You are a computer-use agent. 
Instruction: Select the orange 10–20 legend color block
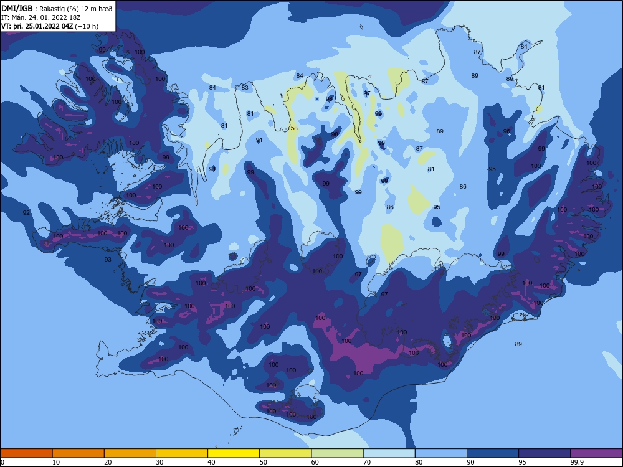click(78, 453)
